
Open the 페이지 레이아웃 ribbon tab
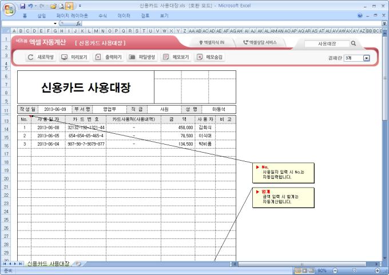72,16
